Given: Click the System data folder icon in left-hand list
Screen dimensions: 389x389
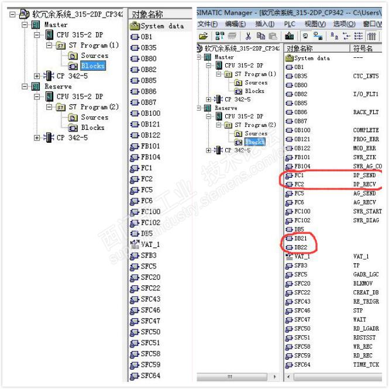Looking at the screenshot, I should (x=135, y=26).
